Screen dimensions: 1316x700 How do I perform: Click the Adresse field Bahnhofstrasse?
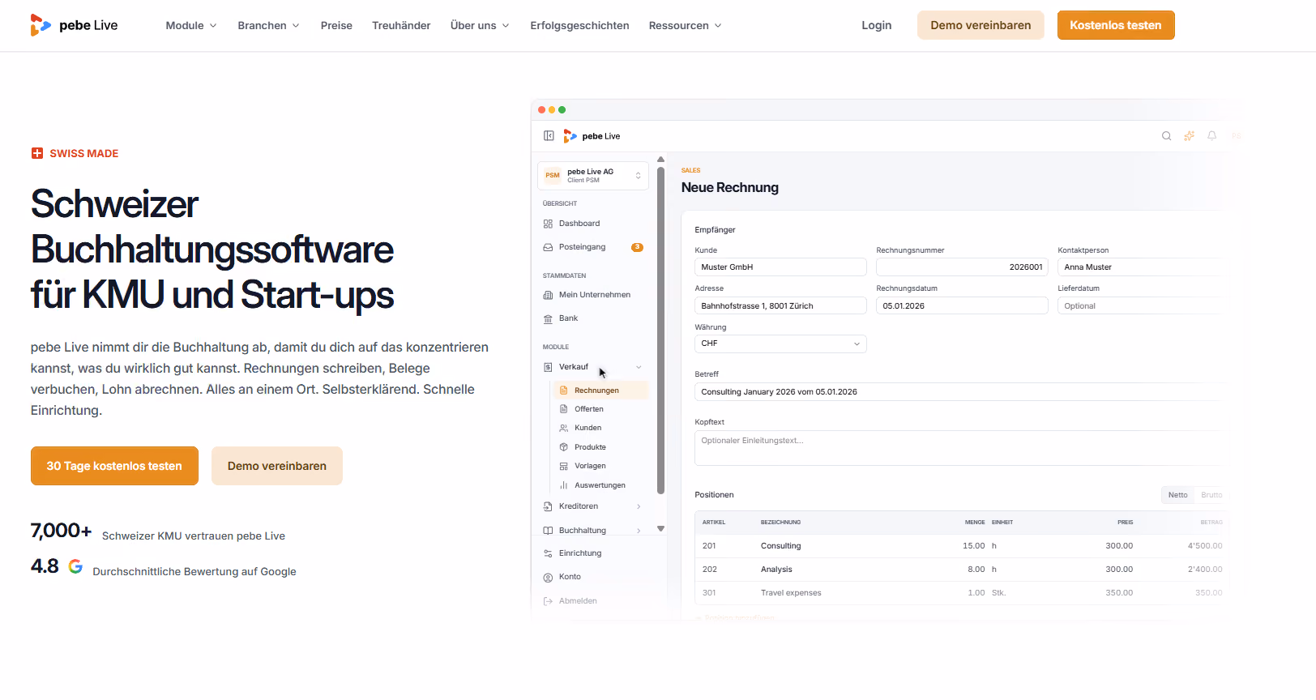pos(780,306)
